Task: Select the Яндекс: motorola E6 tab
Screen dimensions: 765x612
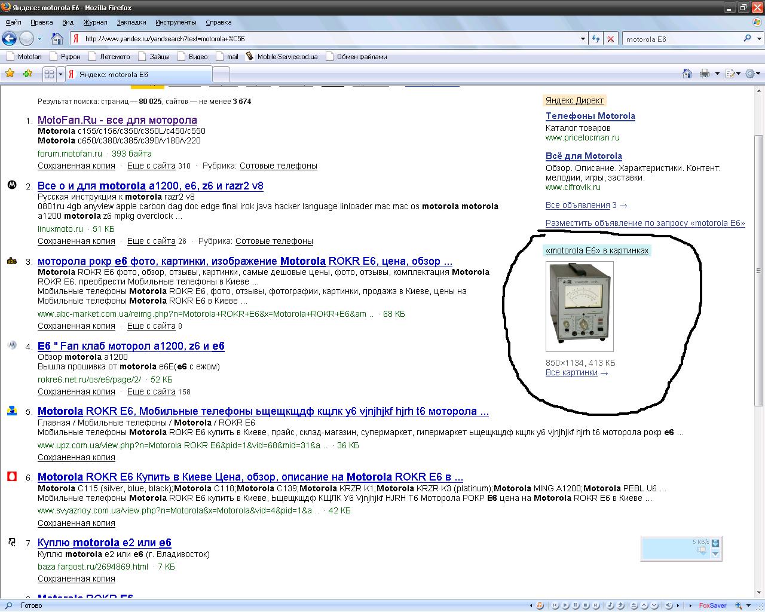Action: 139,74
